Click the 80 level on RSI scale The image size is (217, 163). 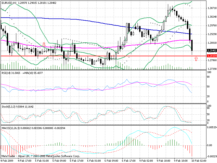(208, 77)
